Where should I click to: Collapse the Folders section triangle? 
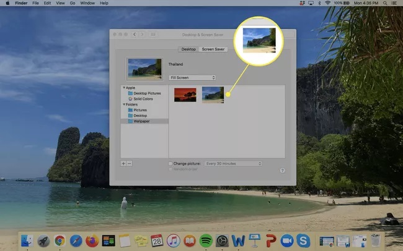click(124, 104)
